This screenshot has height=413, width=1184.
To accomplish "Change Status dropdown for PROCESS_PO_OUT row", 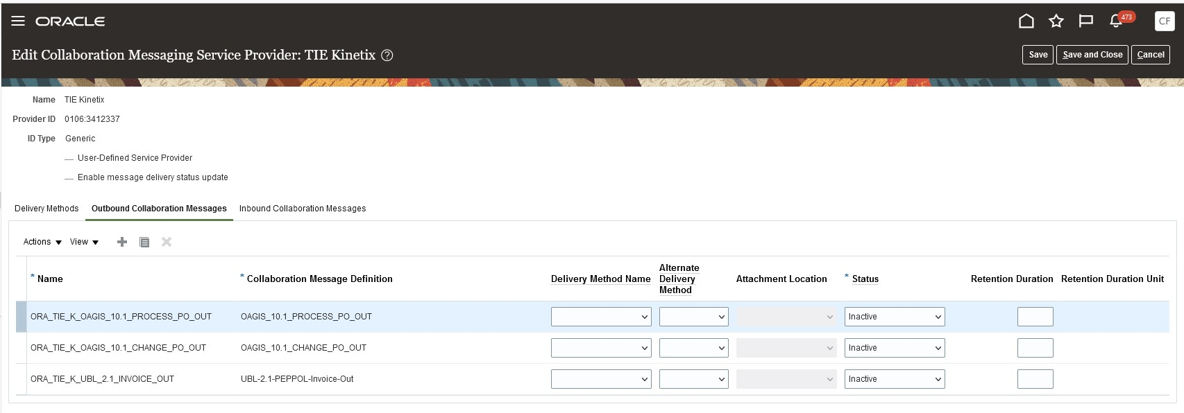I will tap(895, 317).
